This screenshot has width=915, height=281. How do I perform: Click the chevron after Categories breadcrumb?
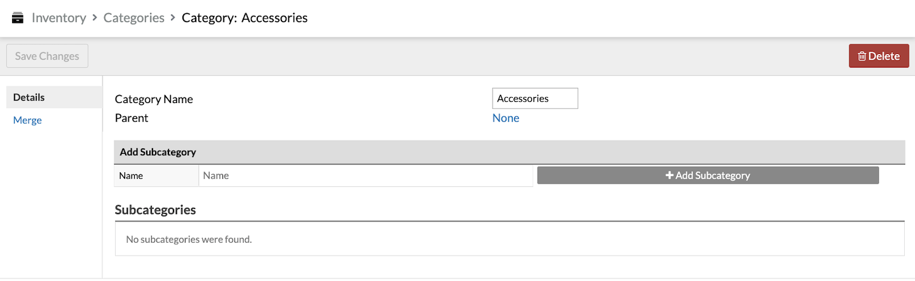click(x=173, y=18)
